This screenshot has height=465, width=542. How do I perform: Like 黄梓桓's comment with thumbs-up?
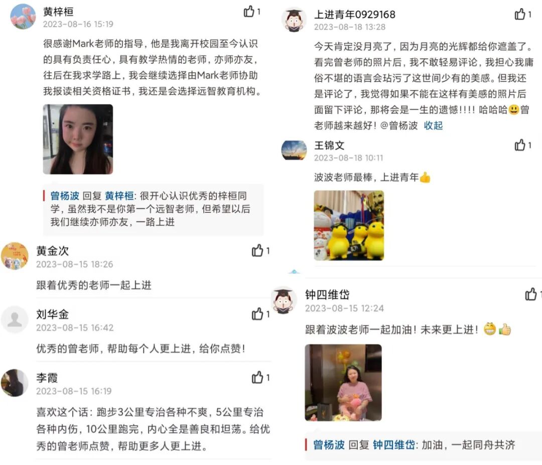(x=249, y=12)
